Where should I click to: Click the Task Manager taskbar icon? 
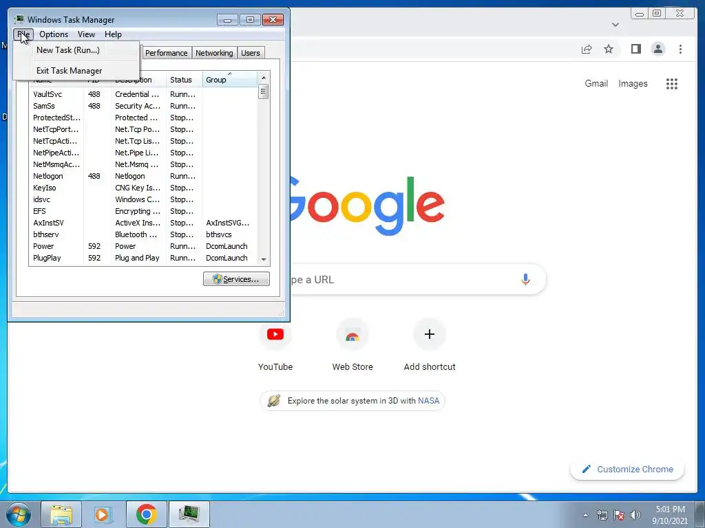tap(189, 514)
